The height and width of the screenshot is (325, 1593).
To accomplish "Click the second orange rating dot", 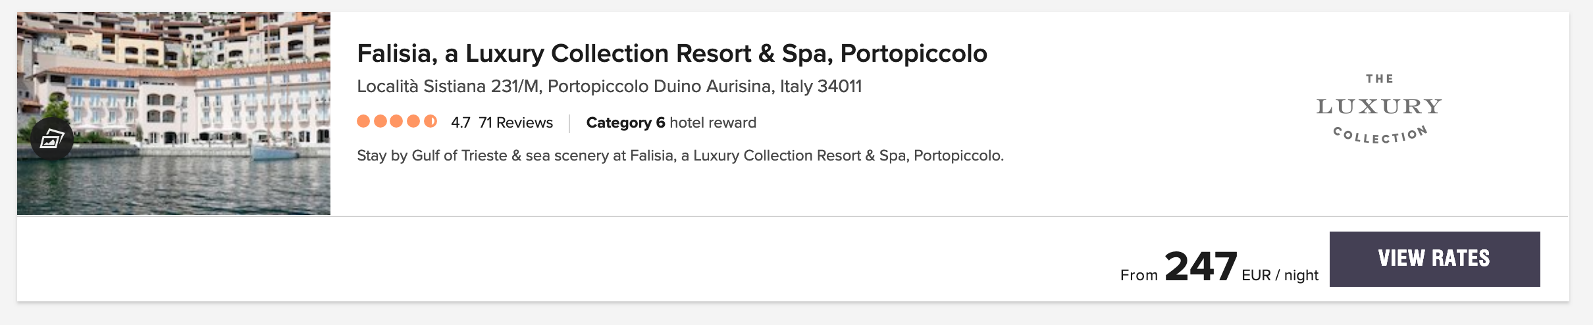I will point(380,121).
